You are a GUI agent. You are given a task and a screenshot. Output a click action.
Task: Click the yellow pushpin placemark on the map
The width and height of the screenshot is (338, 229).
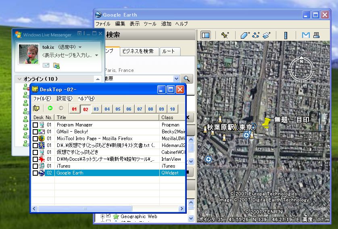tap(267, 122)
